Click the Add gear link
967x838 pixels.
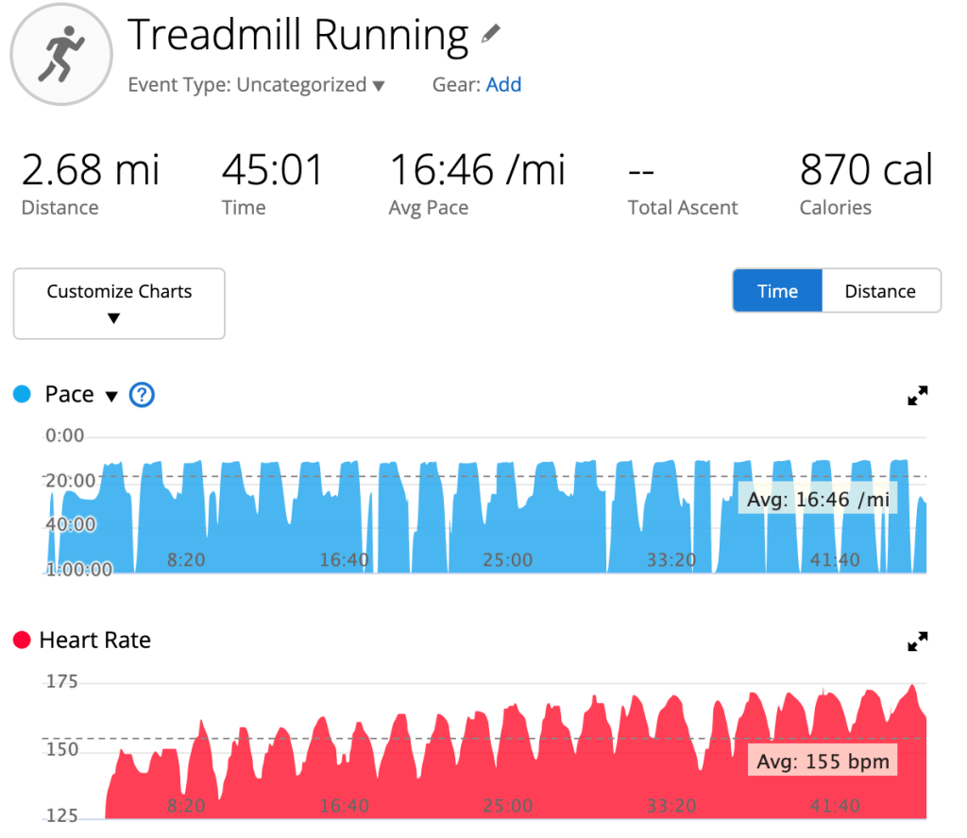pyautogui.click(x=503, y=85)
